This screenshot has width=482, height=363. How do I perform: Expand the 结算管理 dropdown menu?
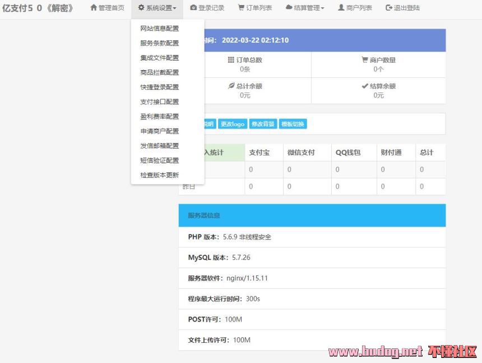(322, 8)
